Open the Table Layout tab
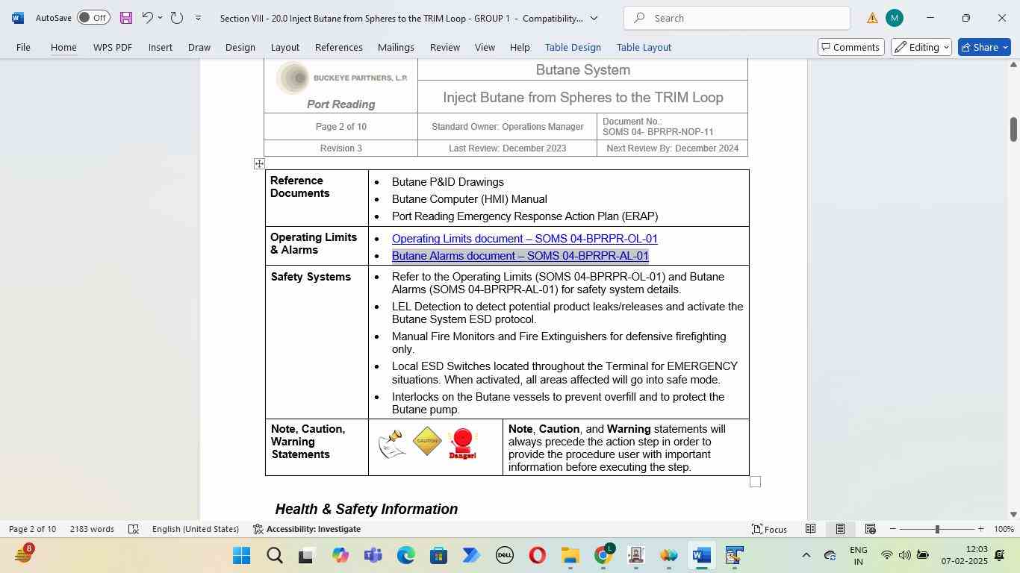Image resolution: width=1020 pixels, height=573 pixels. coord(644,47)
